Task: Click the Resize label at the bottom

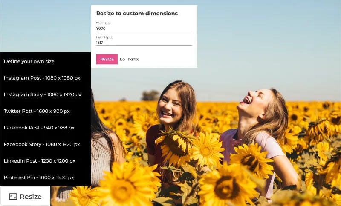Action: pyautogui.click(x=31, y=197)
